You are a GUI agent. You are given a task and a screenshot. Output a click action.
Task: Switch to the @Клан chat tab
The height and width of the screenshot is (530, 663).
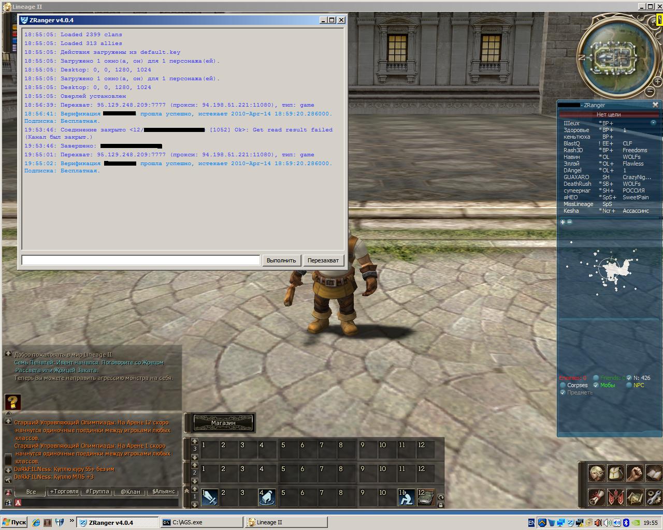point(131,492)
